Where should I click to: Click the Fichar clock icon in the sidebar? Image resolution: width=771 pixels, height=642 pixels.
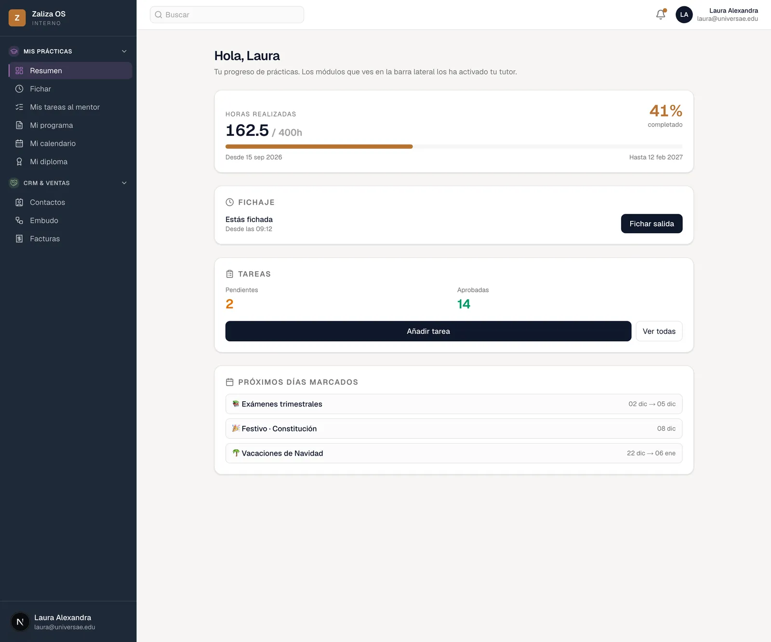pos(19,89)
